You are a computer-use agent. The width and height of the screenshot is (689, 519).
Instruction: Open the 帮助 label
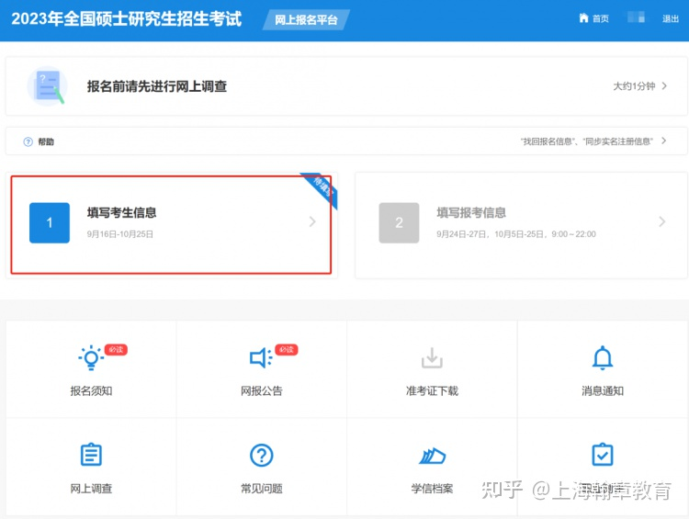[x=46, y=141]
